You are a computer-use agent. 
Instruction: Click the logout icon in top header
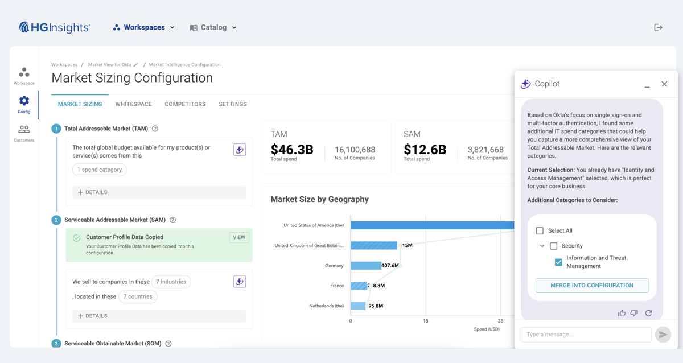tap(658, 27)
